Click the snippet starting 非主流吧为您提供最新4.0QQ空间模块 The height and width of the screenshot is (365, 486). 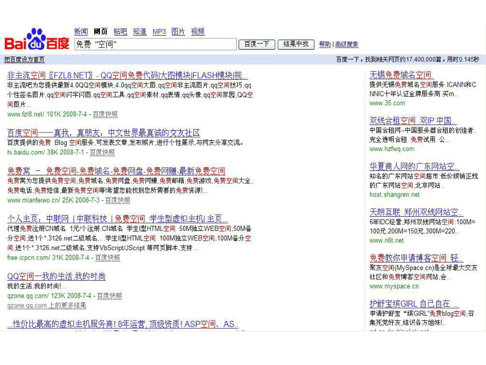pyautogui.click(x=130, y=95)
